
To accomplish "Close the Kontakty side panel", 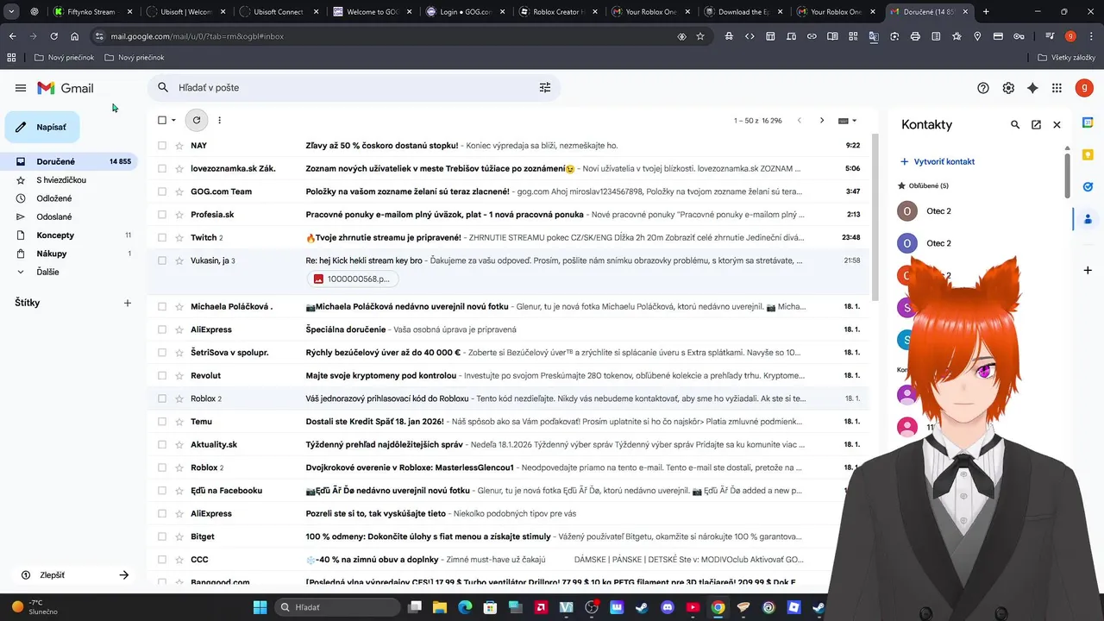I will (x=1057, y=125).
